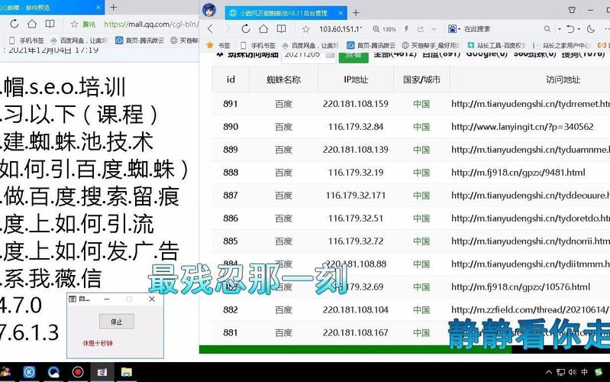Open URL in row 888 gpzx/9481.html
Viewport: 610px width, 382px height.
pyautogui.click(x=518, y=173)
